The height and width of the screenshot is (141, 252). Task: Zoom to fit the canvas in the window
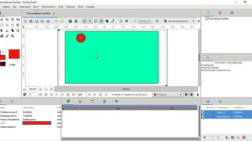tap(52, 89)
